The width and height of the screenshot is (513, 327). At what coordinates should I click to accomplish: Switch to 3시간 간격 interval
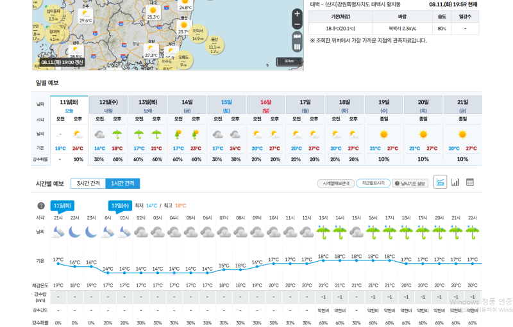(88, 184)
